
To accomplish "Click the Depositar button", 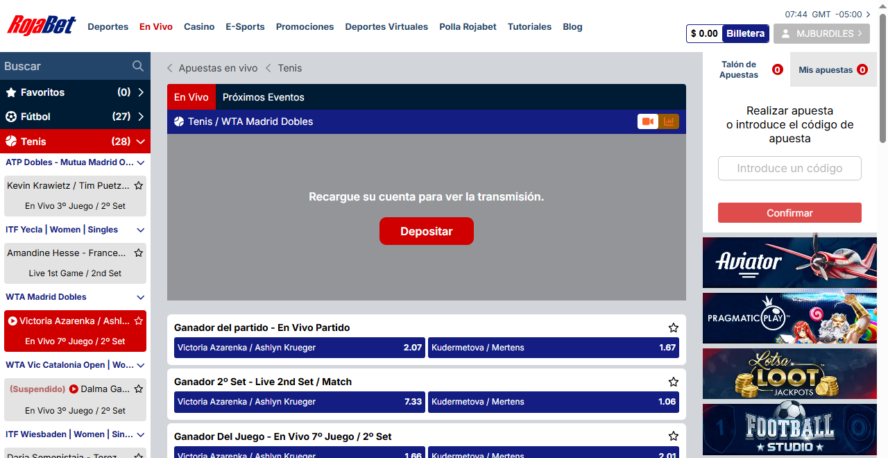I will (x=427, y=231).
